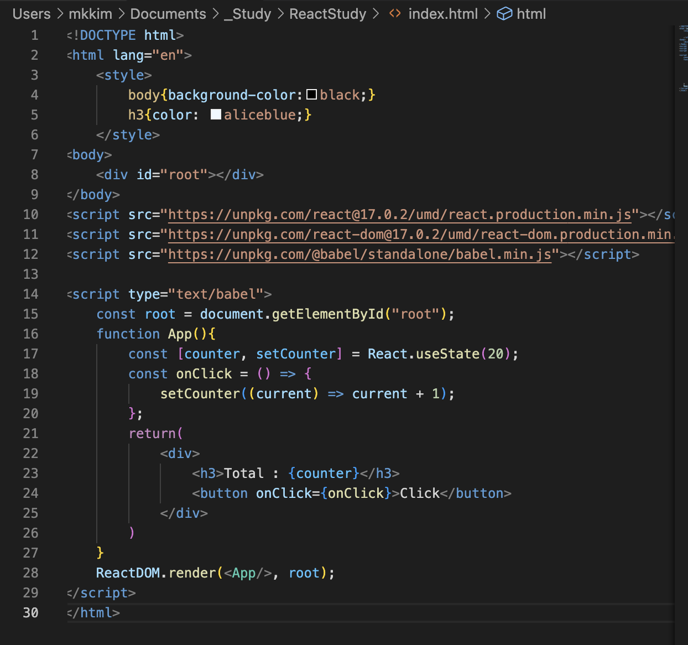Select the Documents breadcrumb item
Screen dimensions: 688x645
168,14
